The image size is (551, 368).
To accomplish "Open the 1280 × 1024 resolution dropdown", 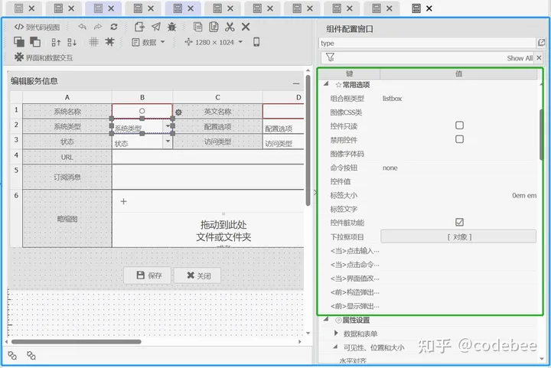I will pyautogui.click(x=214, y=42).
